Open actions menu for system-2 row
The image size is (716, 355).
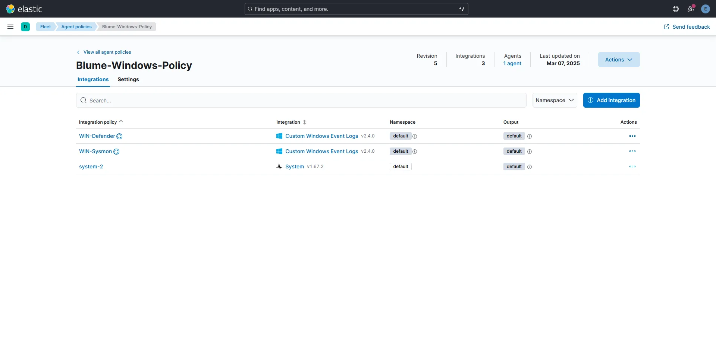[632, 167]
